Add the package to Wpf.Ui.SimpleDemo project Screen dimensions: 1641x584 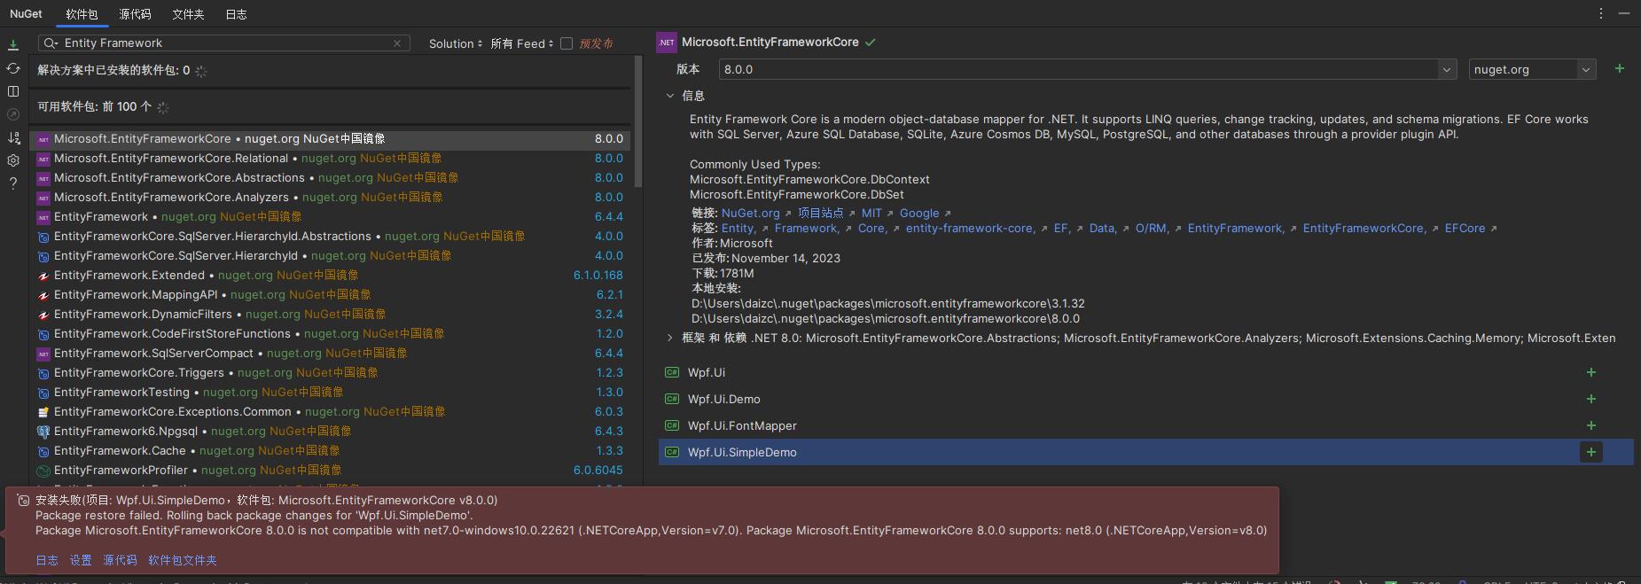coord(1591,452)
